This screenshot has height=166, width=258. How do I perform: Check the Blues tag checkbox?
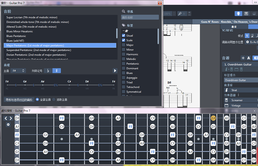pyautogui.click(x=124, y=73)
